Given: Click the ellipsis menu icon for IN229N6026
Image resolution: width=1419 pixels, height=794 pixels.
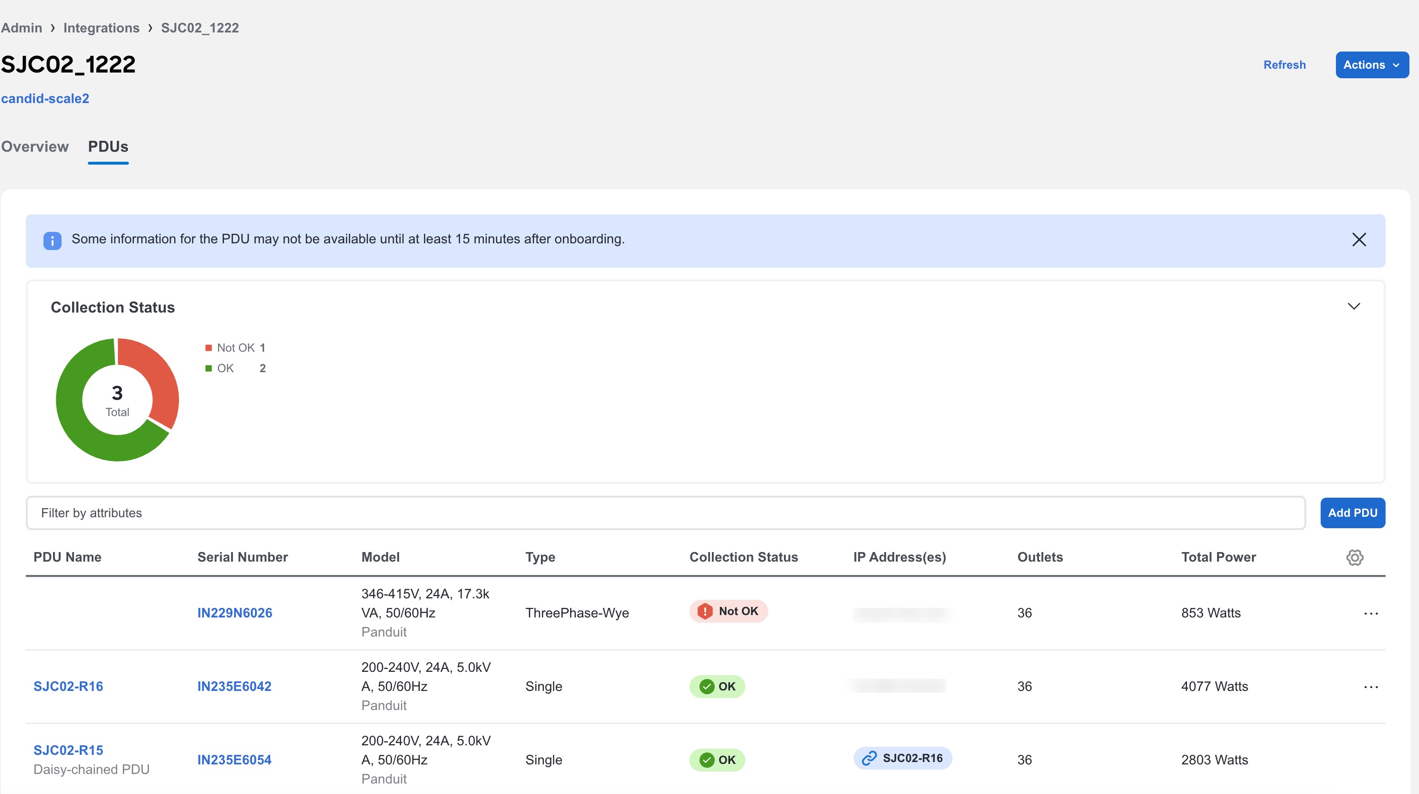Looking at the screenshot, I should coord(1370,613).
